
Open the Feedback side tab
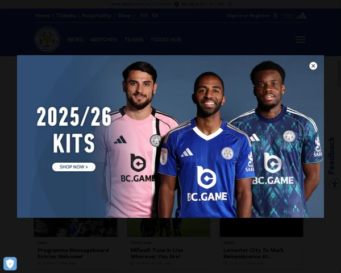tap(331, 155)
